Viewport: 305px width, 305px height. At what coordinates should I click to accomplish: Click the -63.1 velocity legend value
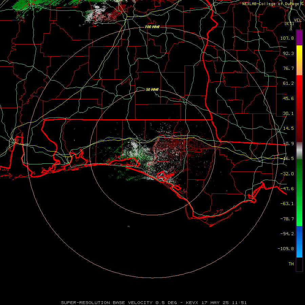tap(287, 204)
